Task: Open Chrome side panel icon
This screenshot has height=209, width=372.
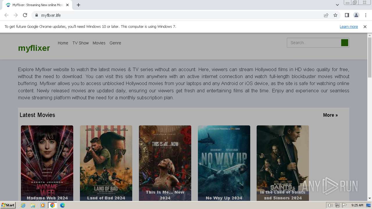Action: coord(347,15)
